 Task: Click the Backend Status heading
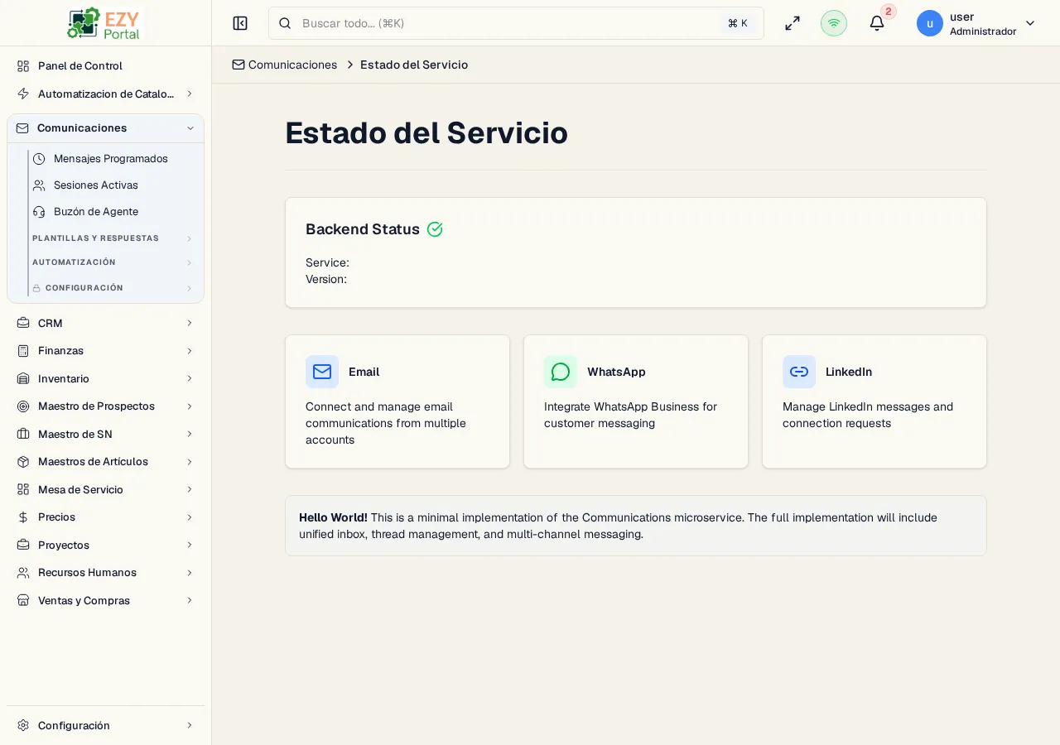point(363,229)
